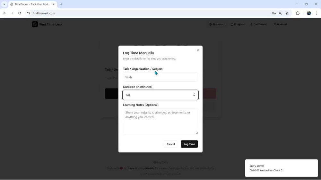
Task: Click the Lovable footer link
Action: (150, 168)
